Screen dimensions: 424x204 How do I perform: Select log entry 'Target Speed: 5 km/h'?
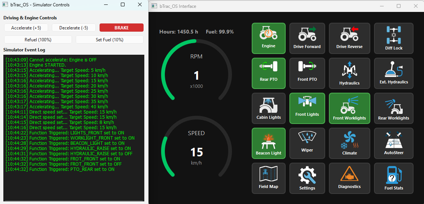pyautogui.click(x=83, y=70)
